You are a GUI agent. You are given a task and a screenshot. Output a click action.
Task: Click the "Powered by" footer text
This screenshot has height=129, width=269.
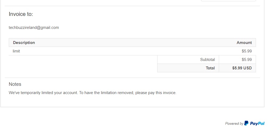(234, 123)
